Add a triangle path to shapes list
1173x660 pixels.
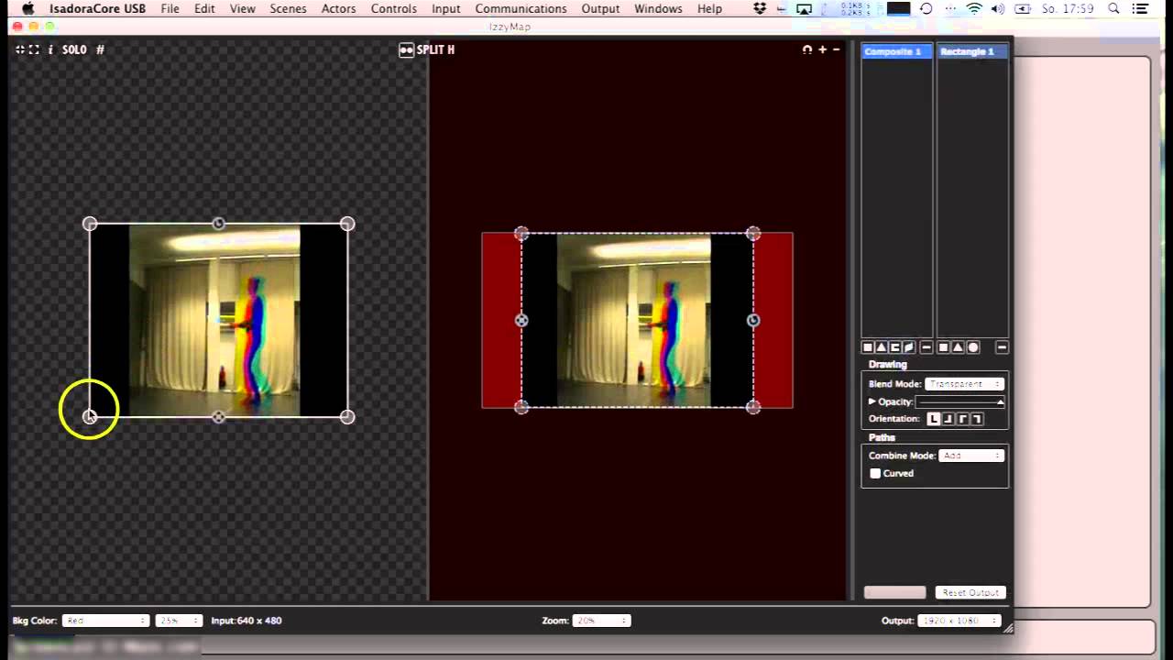click(x=959, y=347)
